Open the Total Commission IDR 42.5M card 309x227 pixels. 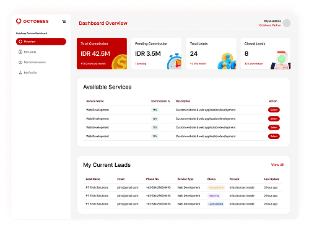point(102,53)
